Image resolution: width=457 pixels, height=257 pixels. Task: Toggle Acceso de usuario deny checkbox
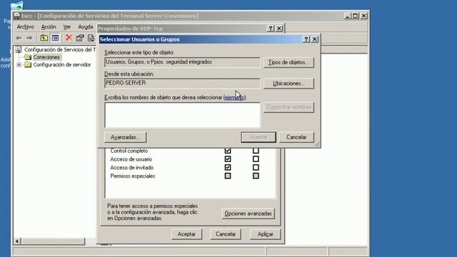(256, 159)
